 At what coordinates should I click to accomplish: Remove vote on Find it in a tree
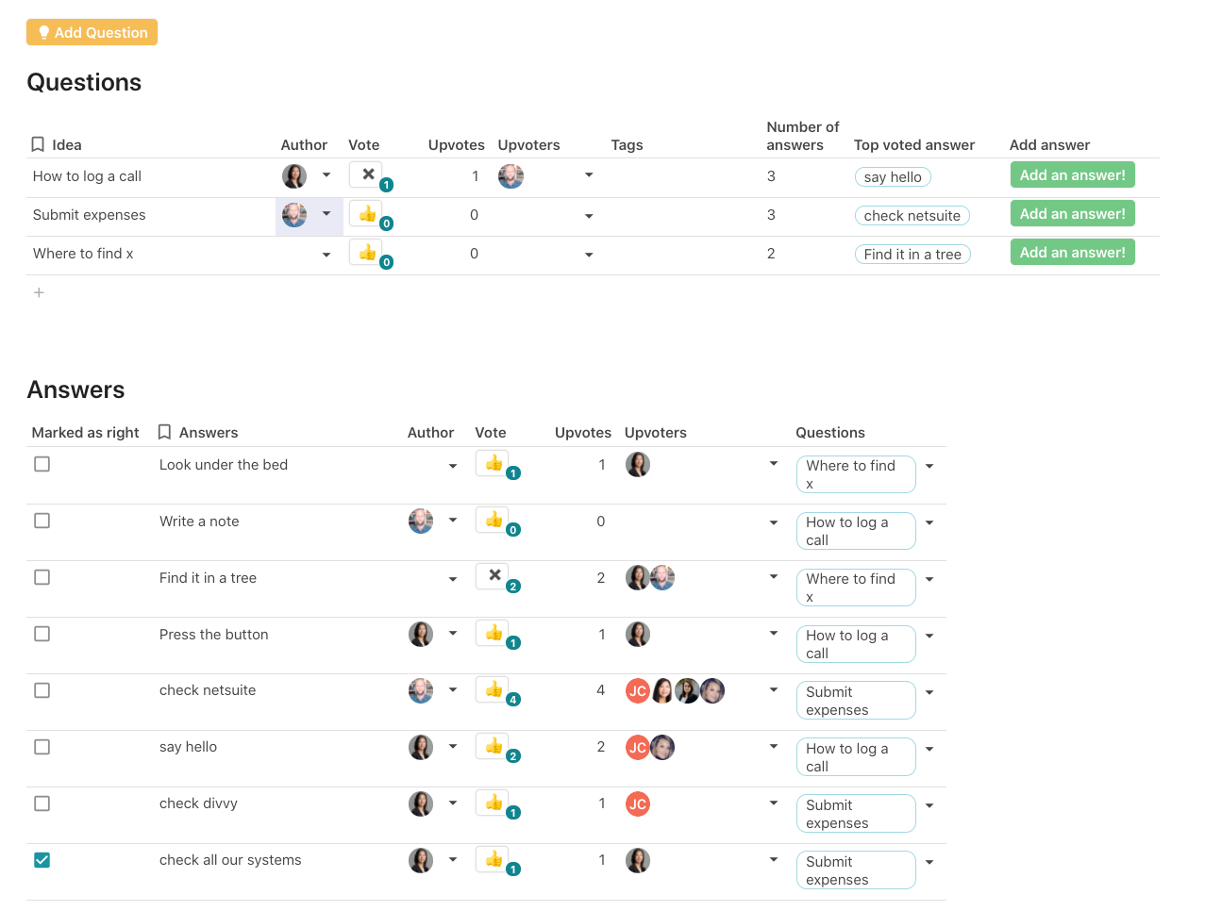click(494, 575)
